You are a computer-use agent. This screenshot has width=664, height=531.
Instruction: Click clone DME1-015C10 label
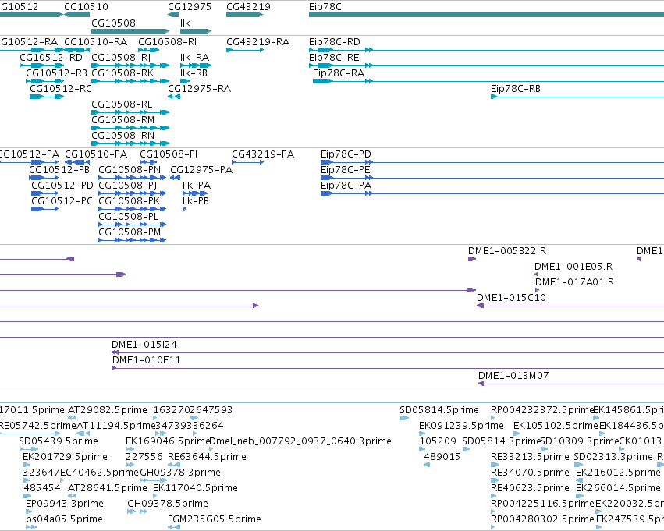(511, 299)
